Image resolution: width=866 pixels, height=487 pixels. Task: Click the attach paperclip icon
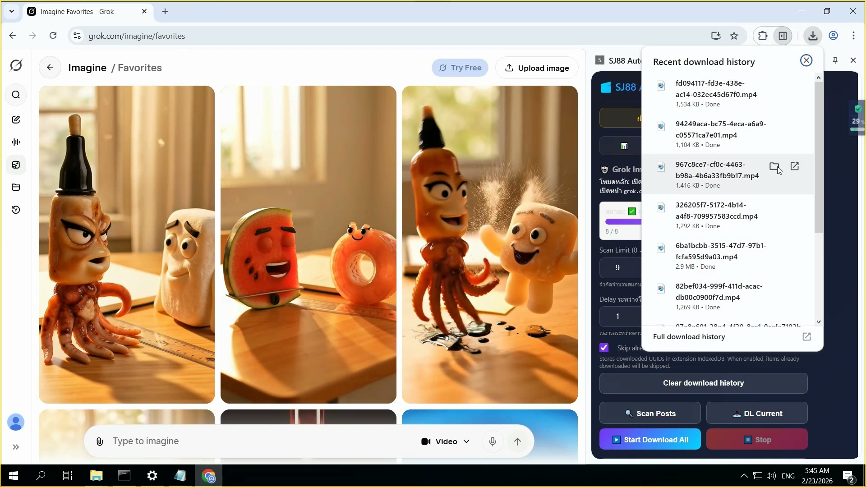click(100, 441)
